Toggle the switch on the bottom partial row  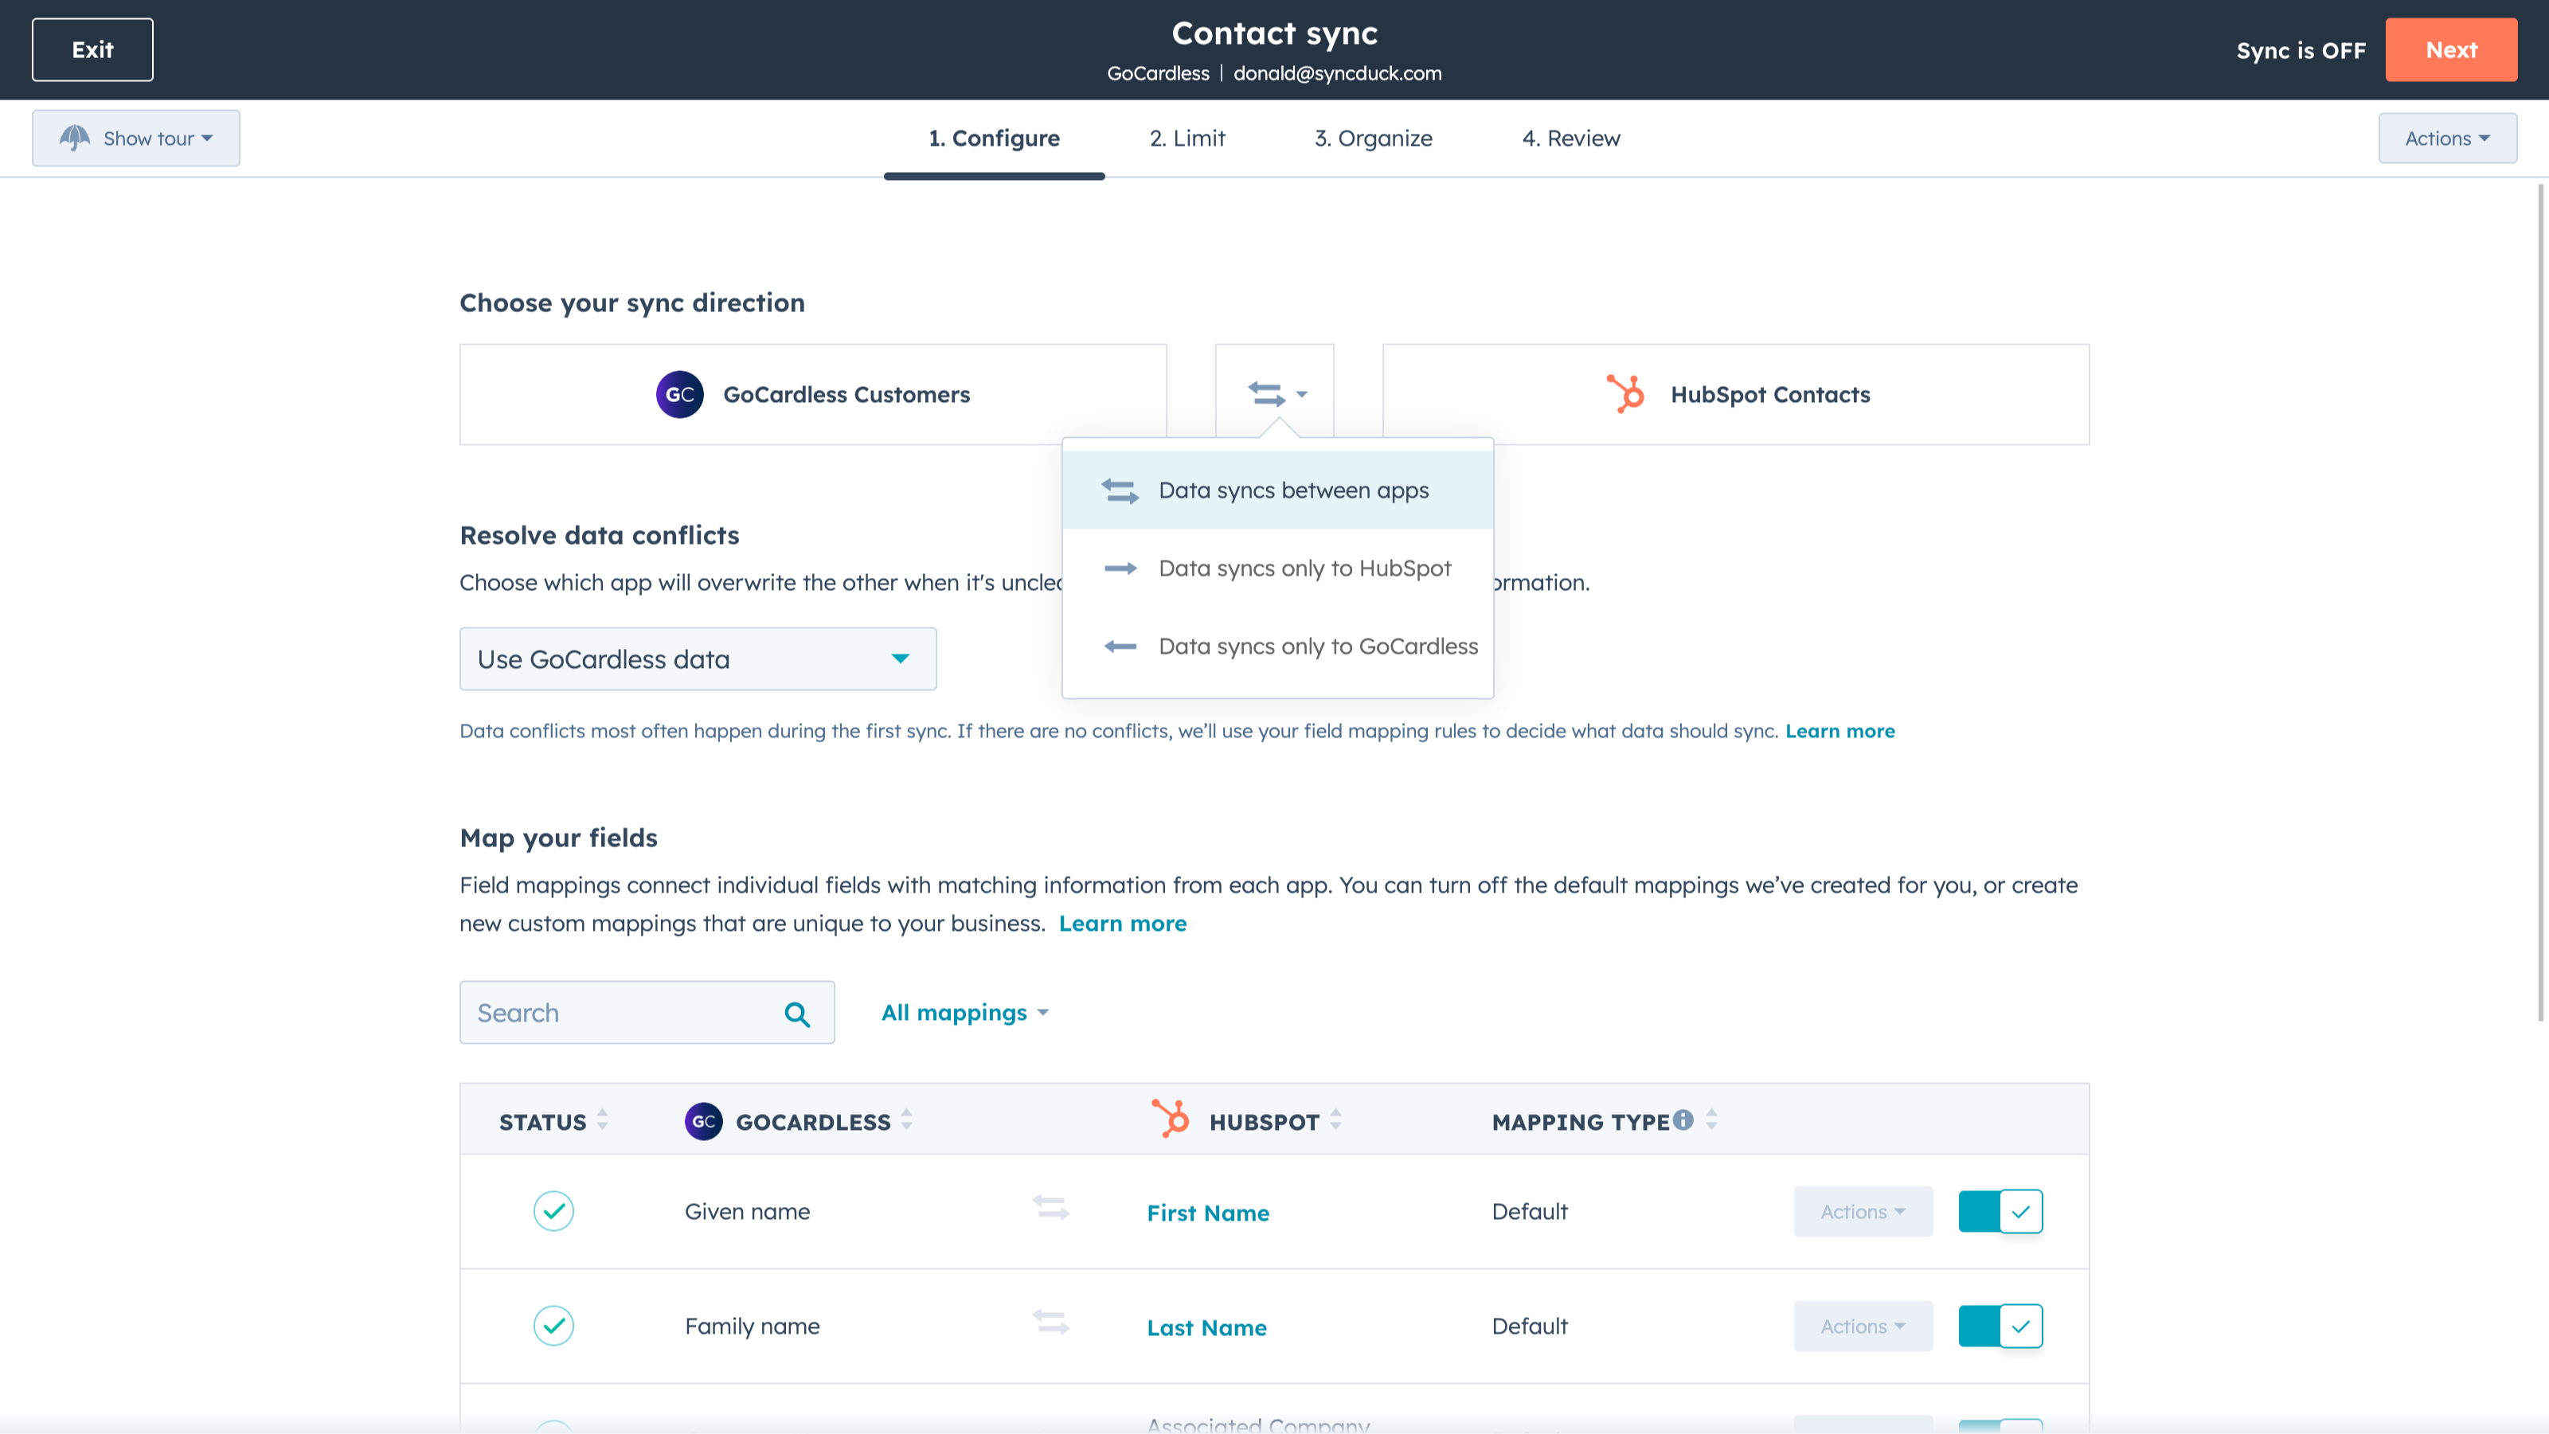tap(2000, 1429)
